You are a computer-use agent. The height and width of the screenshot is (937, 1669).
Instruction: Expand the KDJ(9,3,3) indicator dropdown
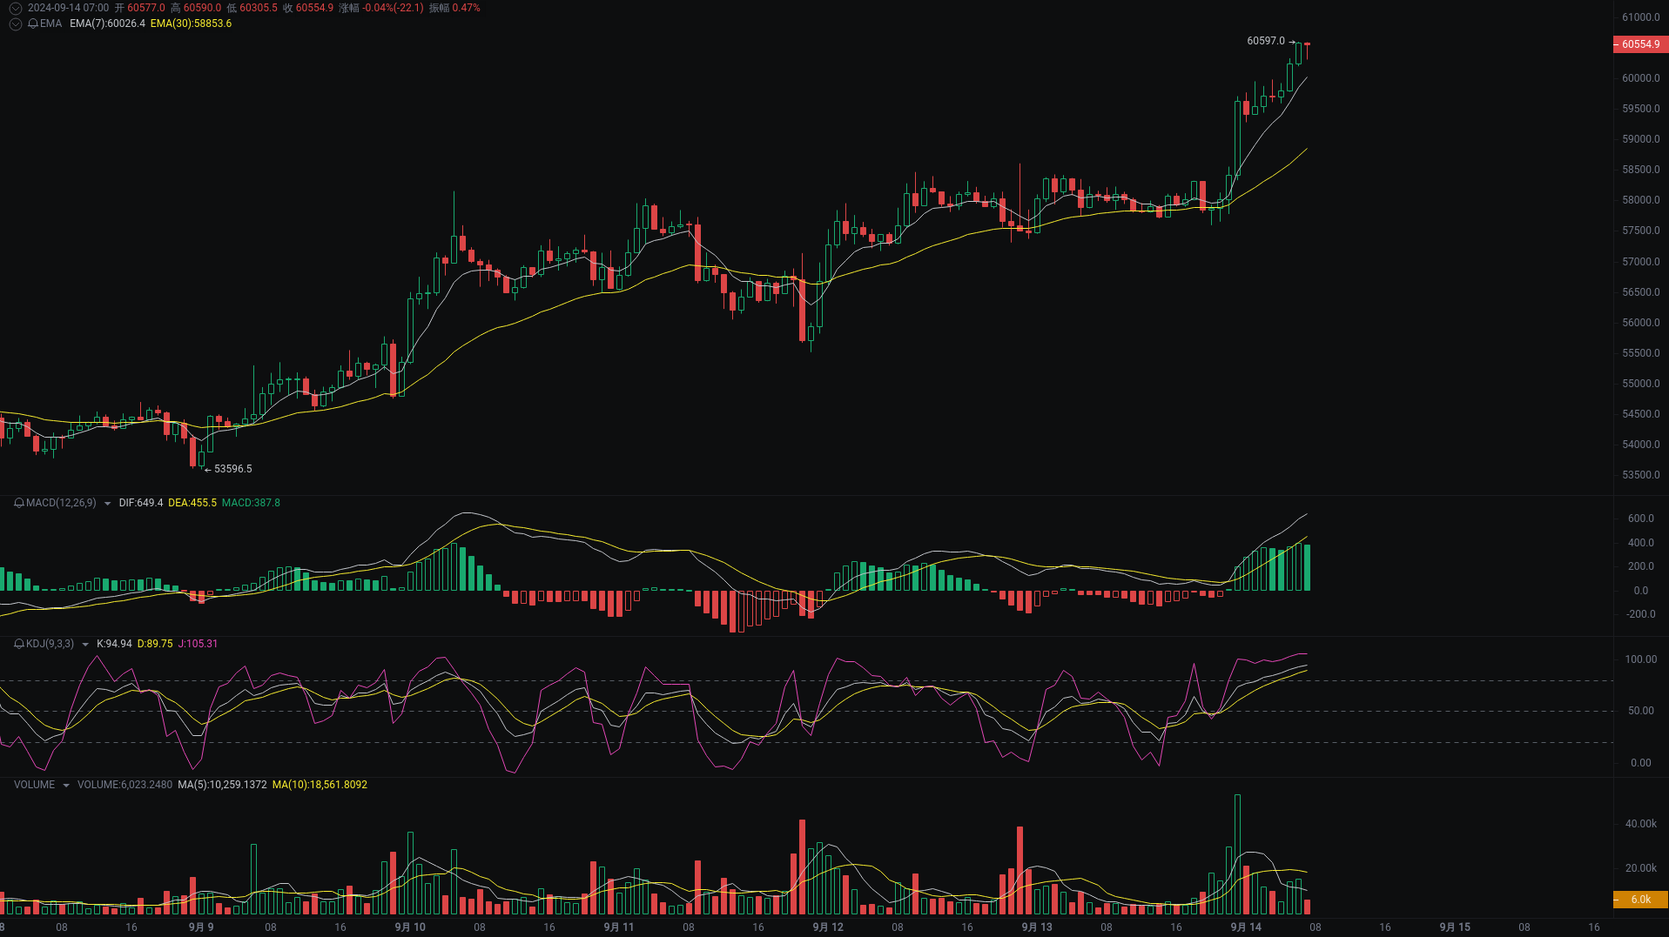[85, 645]
